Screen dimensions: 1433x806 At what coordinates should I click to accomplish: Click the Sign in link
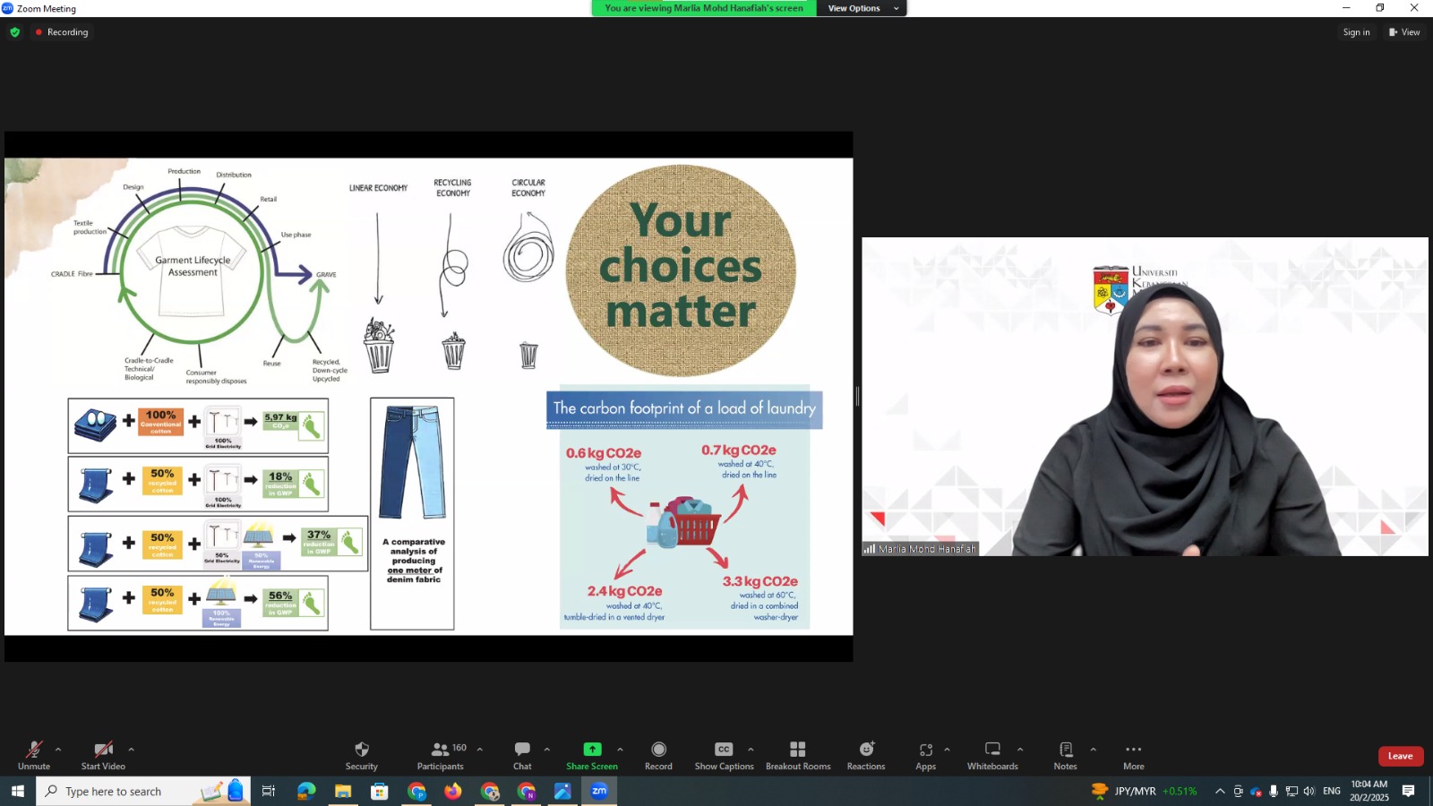tap(1356, 32)
